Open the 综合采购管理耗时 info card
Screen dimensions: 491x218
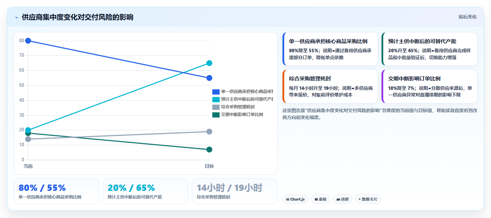click(330, 86)
